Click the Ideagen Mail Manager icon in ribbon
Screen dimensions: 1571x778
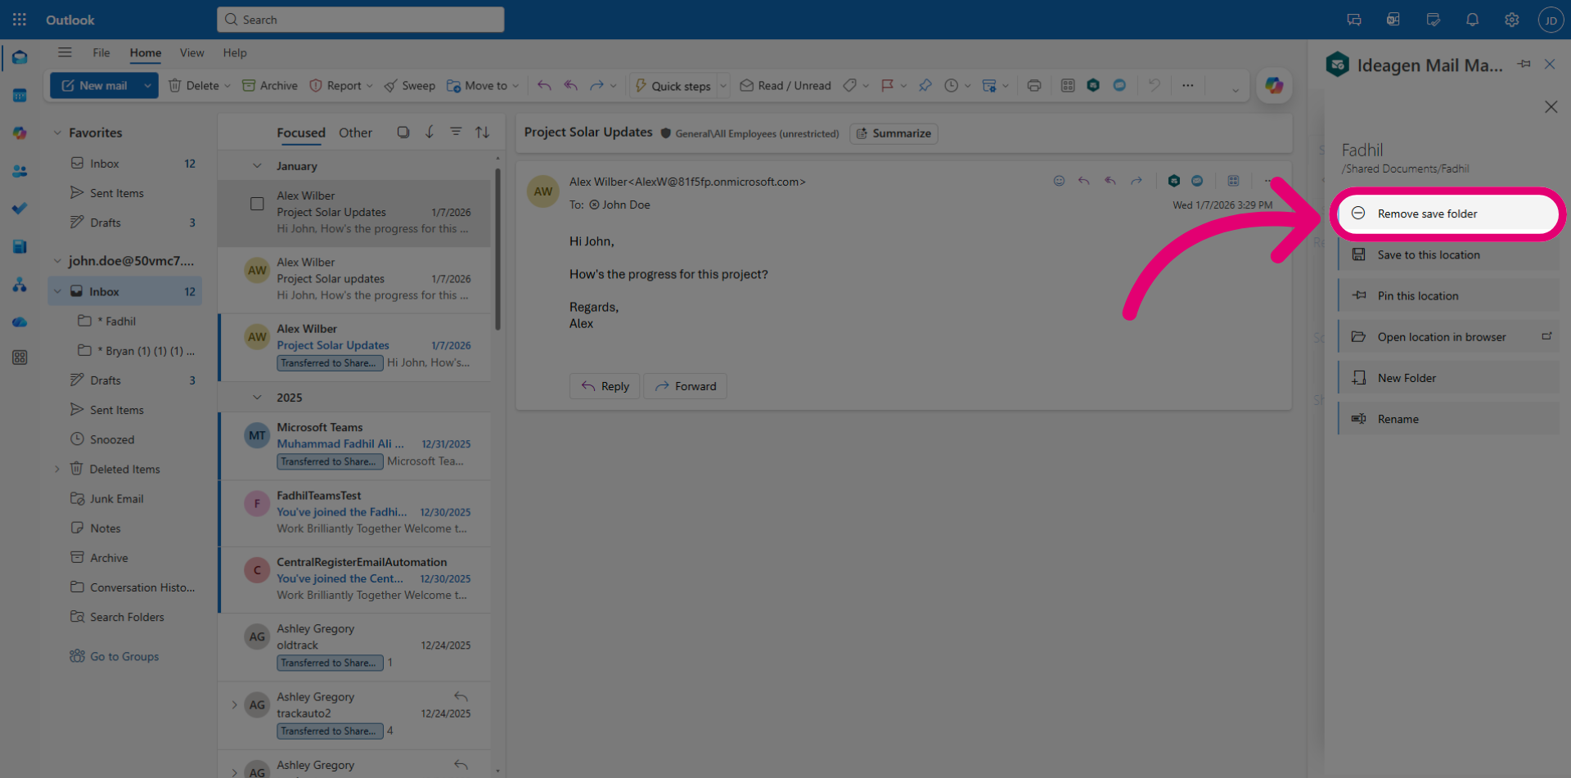pos(1093,85)
